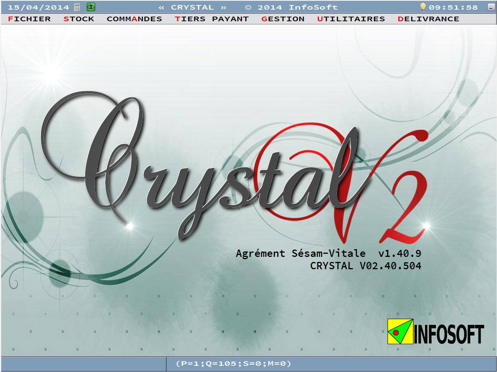Open the GESTION menu
The height and width of the screenshot is (372, 497).
pyautogui.click(x=283, y=19)
